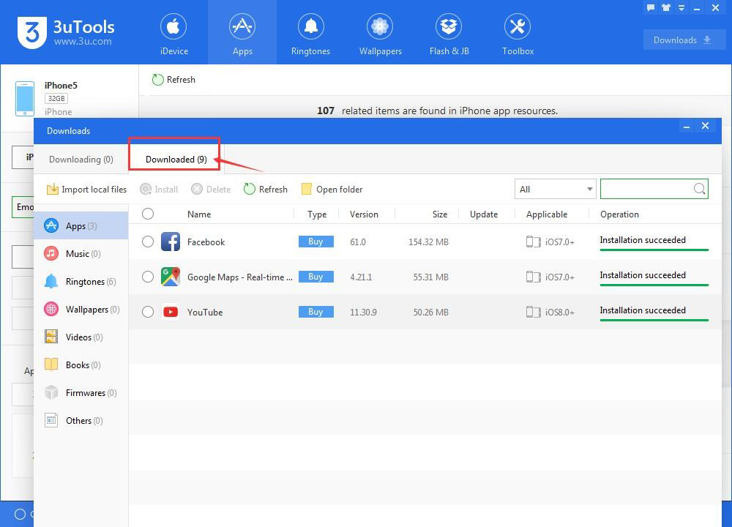Screen dimensions: 732x527
Task: Click the Delete toolbar button
Action: (211, 190)
